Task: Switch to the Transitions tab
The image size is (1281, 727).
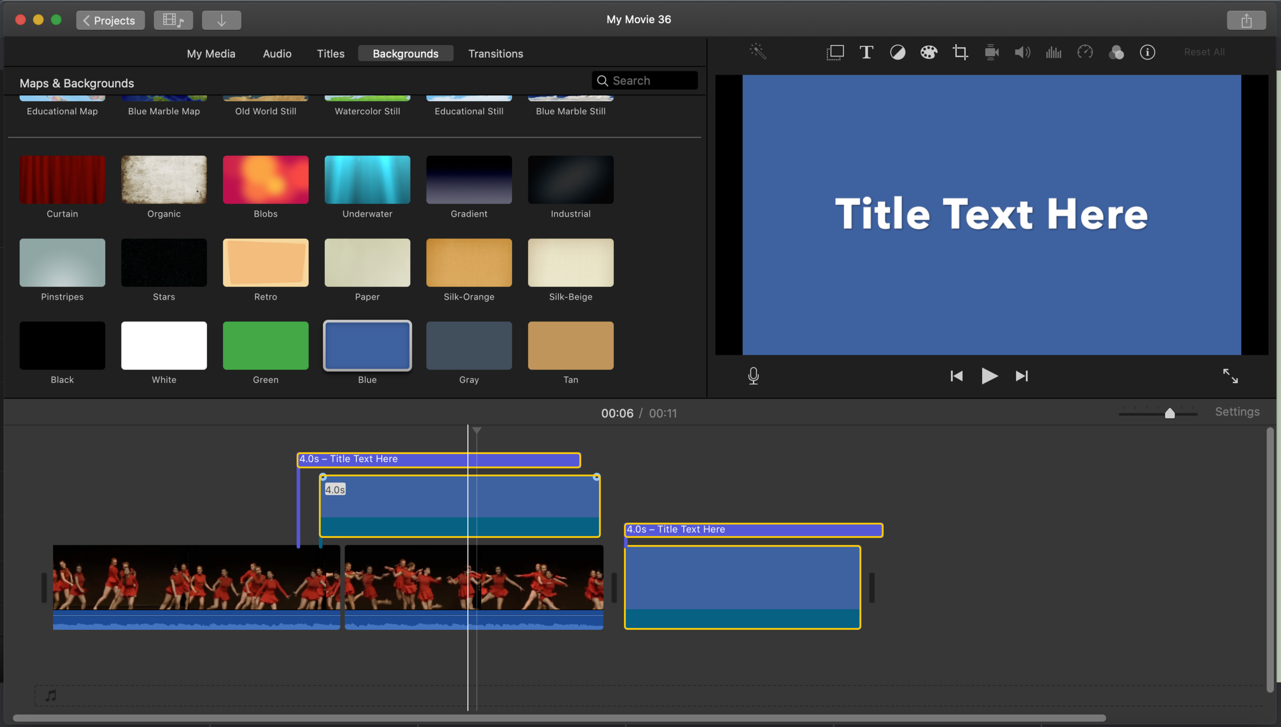Action: click(x=495, y=54)
